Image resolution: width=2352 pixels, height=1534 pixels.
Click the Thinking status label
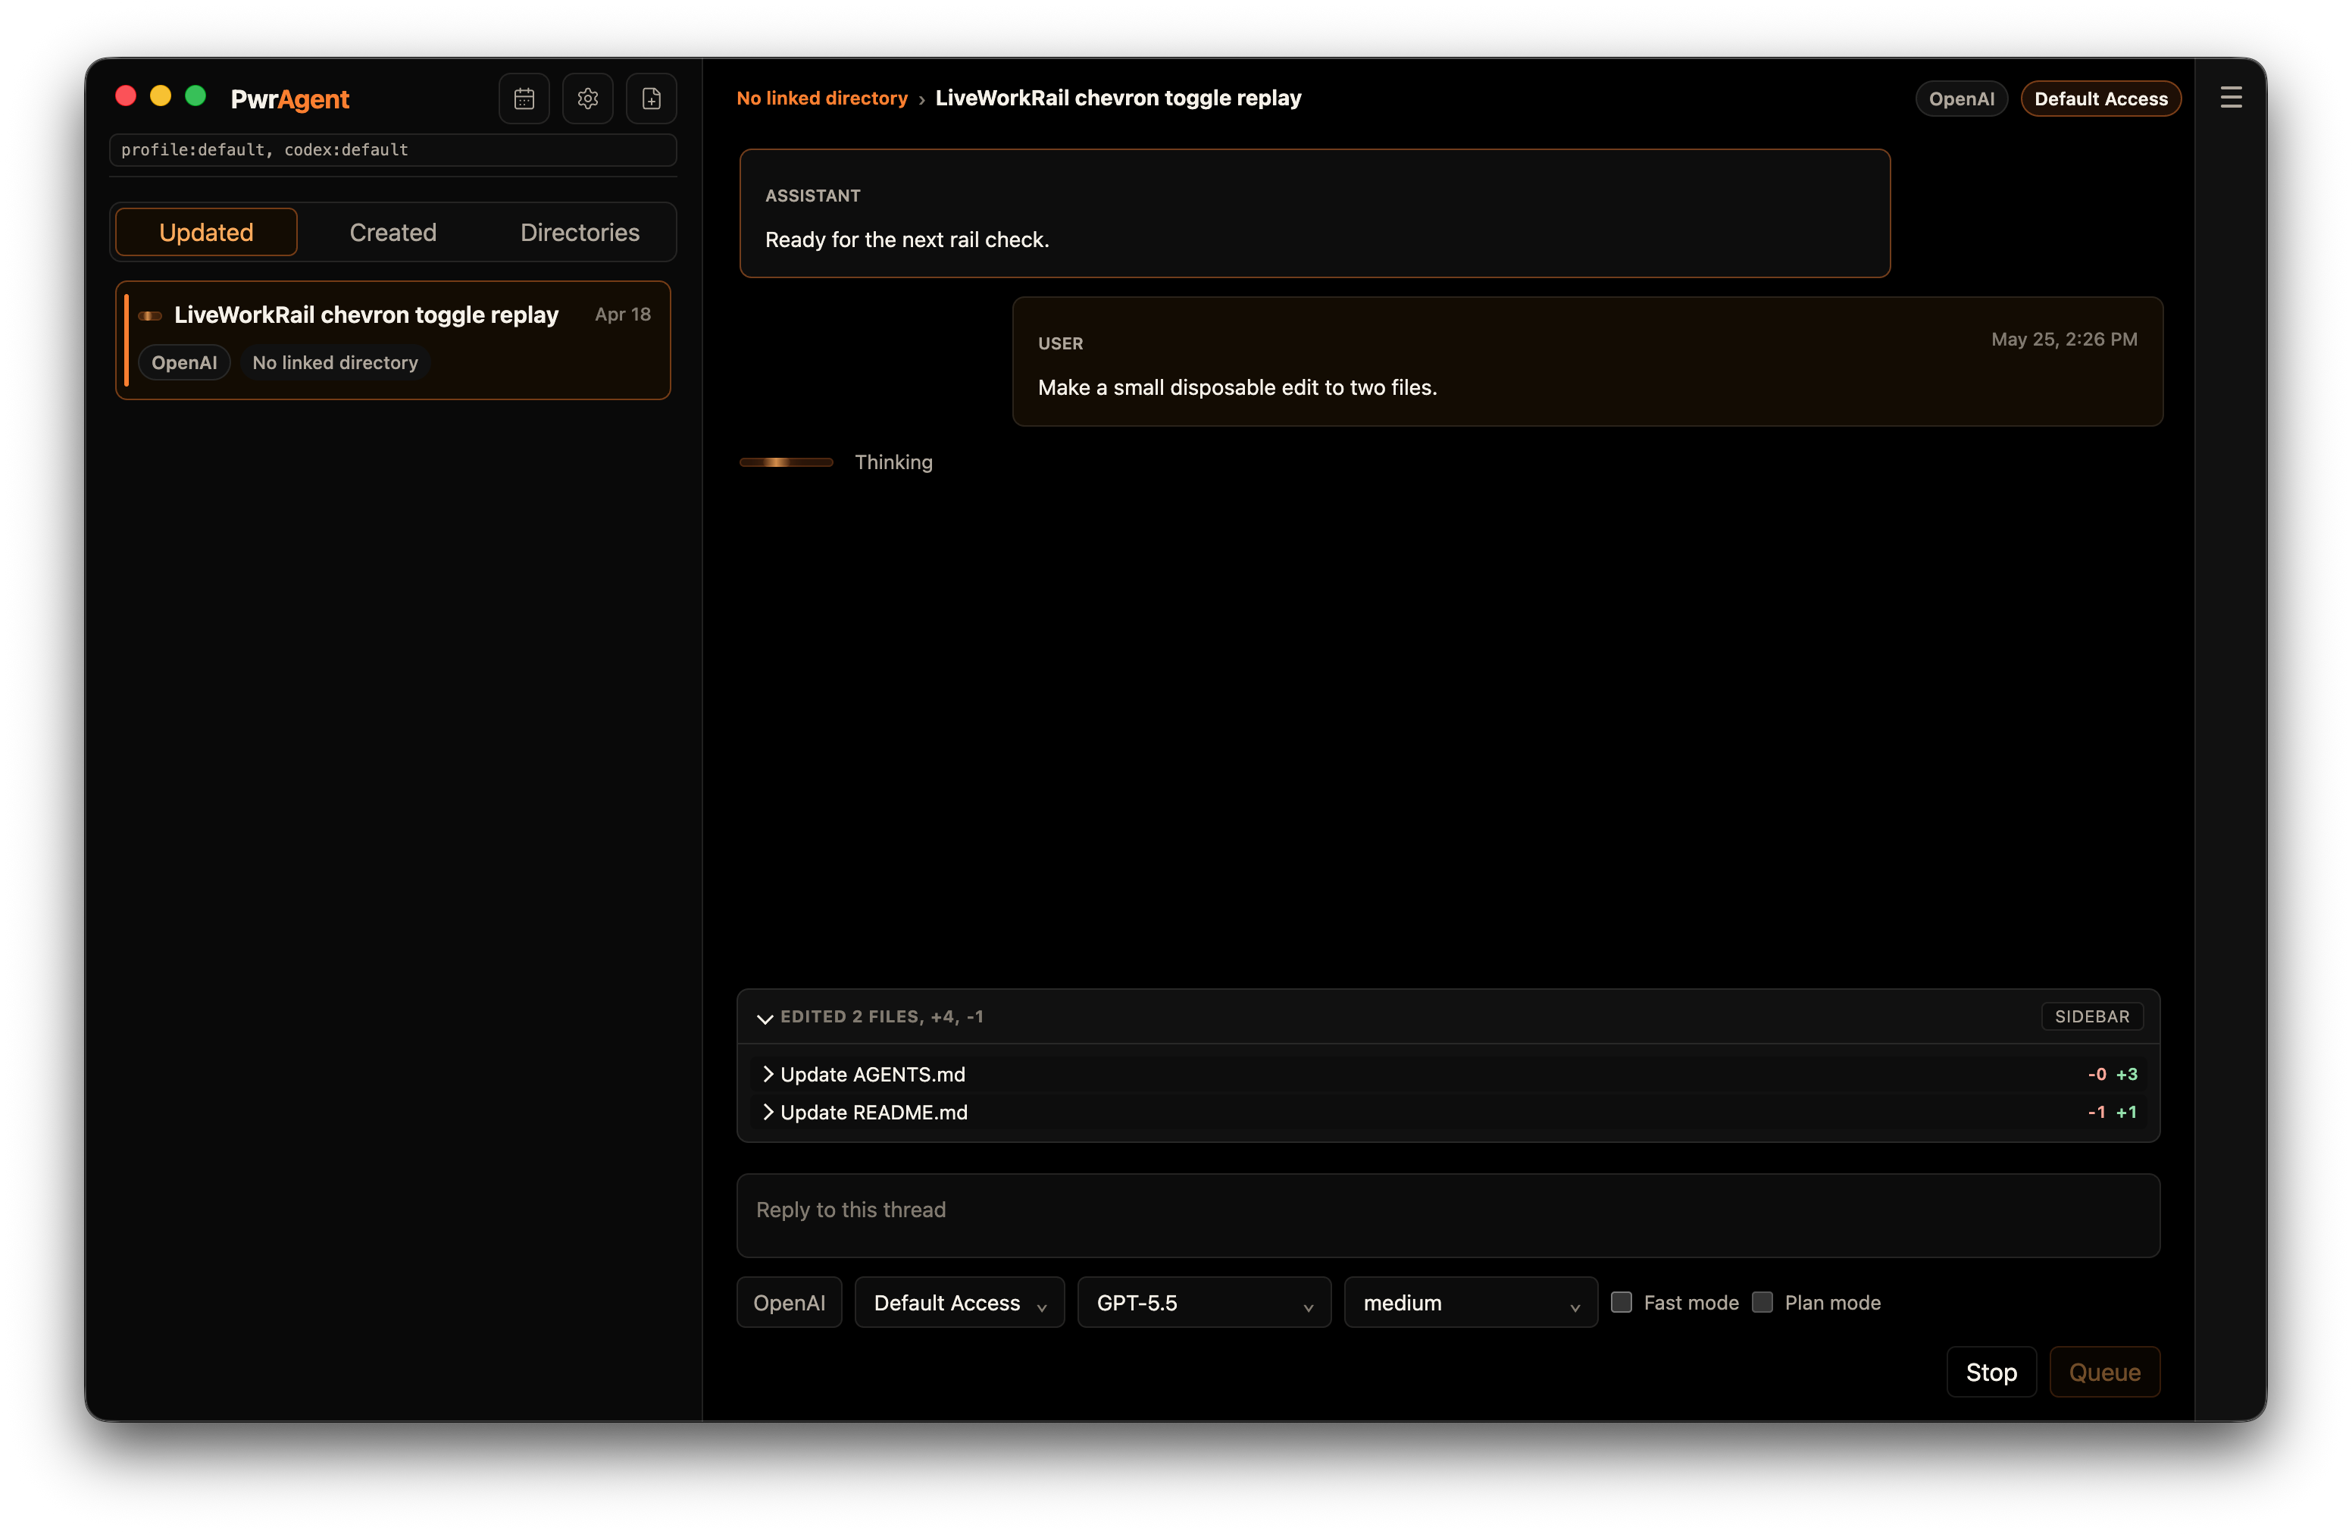pyautogui.click(x=893, y=462)
